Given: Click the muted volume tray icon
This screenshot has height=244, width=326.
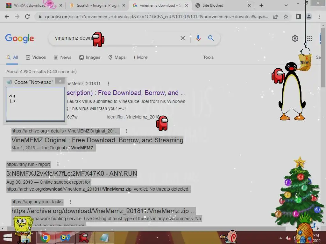Looking at the screenshot, I should point(288,238).
